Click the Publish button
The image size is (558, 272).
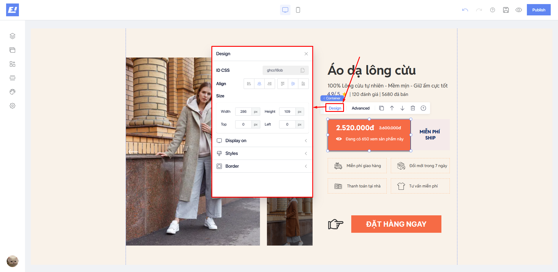[x=539, y=10]
